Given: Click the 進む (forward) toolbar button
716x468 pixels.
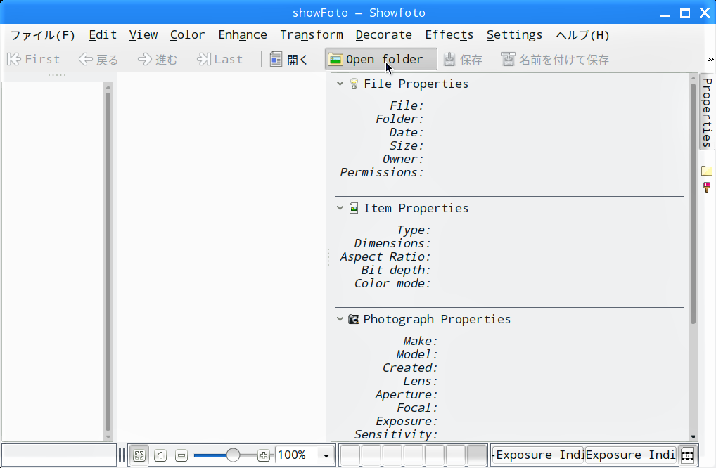Looking at the screenshot, I should 158,59.
